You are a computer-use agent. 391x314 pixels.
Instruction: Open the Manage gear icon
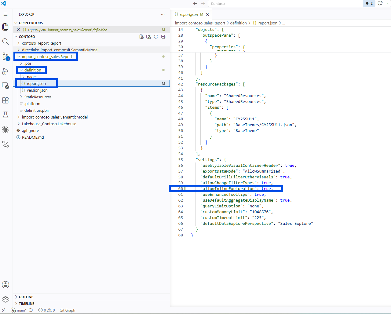[x=5, y=299]
